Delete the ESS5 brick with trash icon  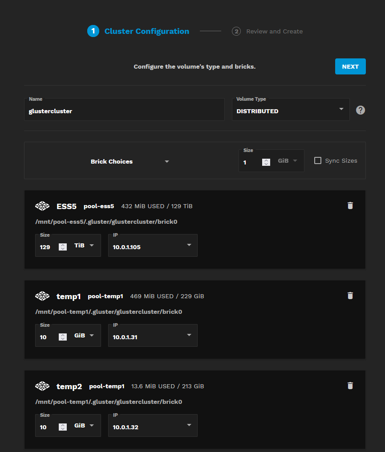(350, 205)
